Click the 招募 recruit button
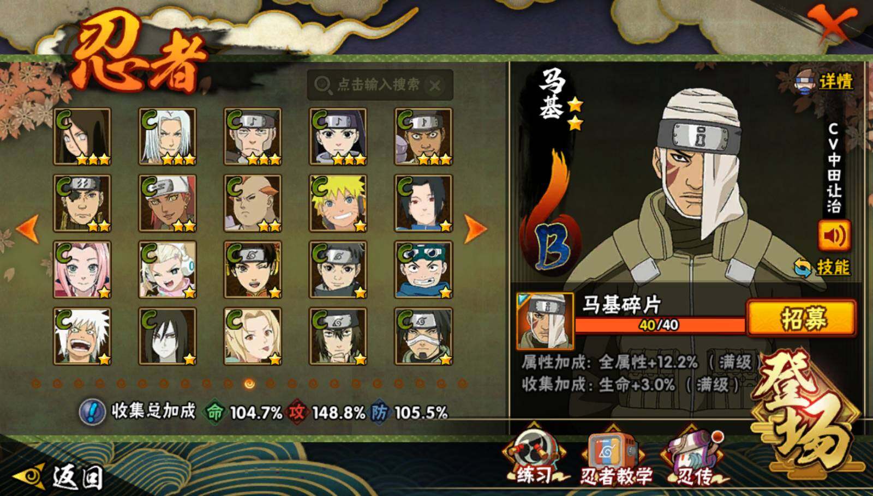 click(801, 318)
